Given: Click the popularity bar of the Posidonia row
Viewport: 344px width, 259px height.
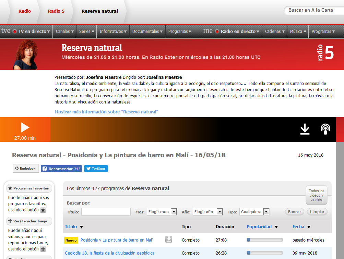Looking at the screenshot, I should pos(264,240).
